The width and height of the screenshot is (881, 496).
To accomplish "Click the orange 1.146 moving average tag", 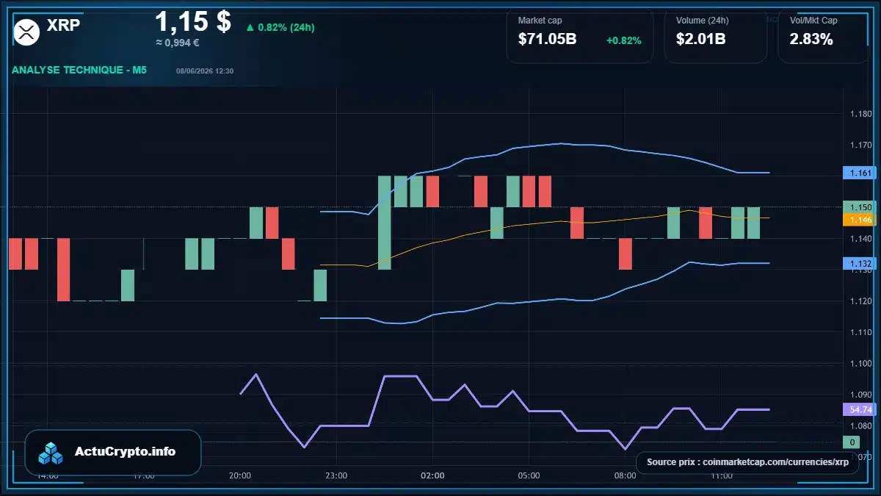I will (858, 220).
